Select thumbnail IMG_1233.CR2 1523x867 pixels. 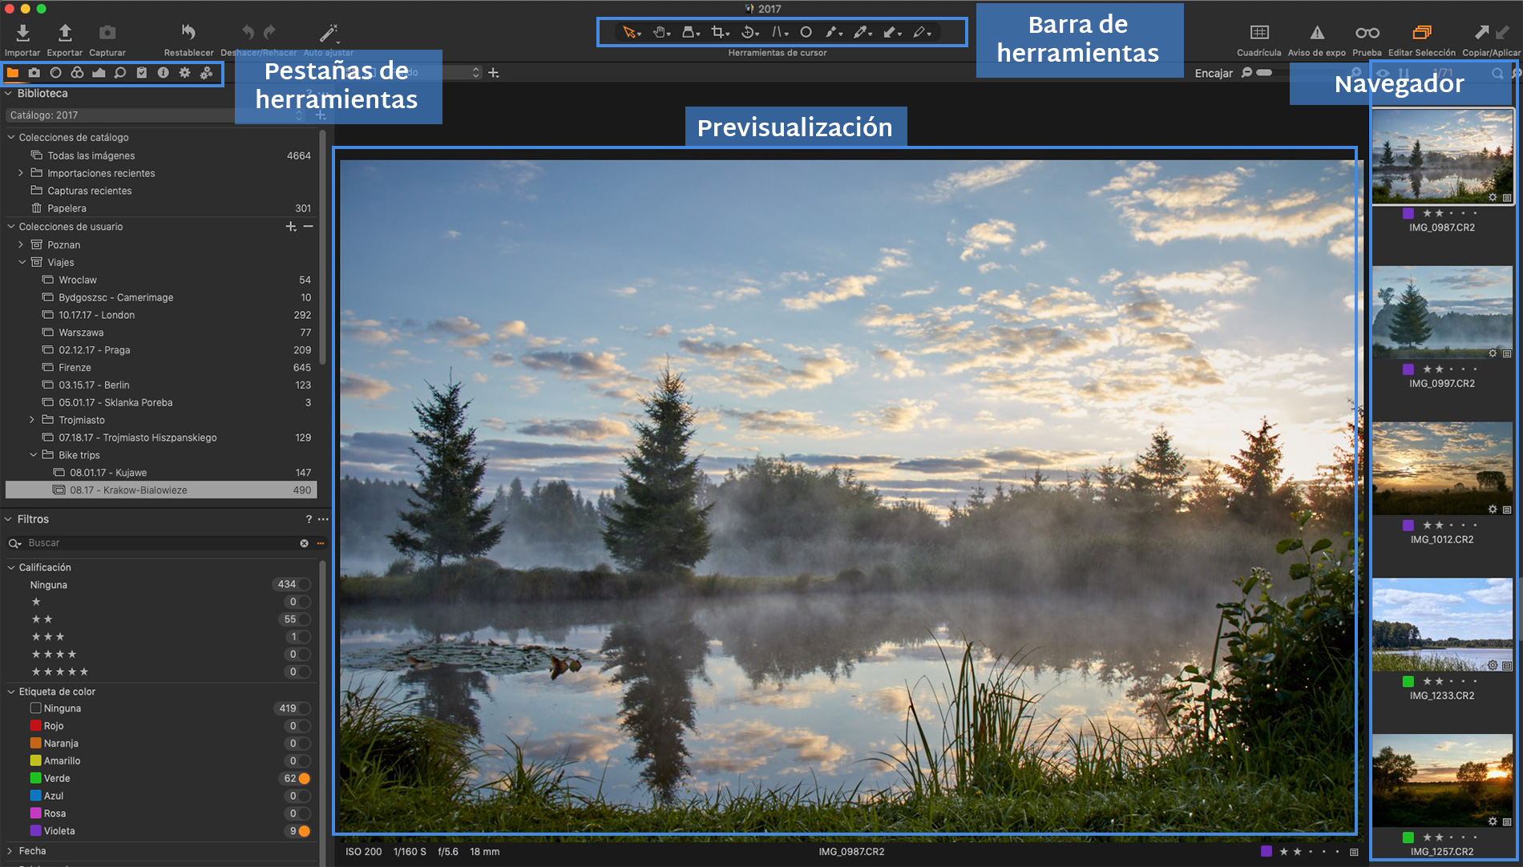click(1442, 625)
